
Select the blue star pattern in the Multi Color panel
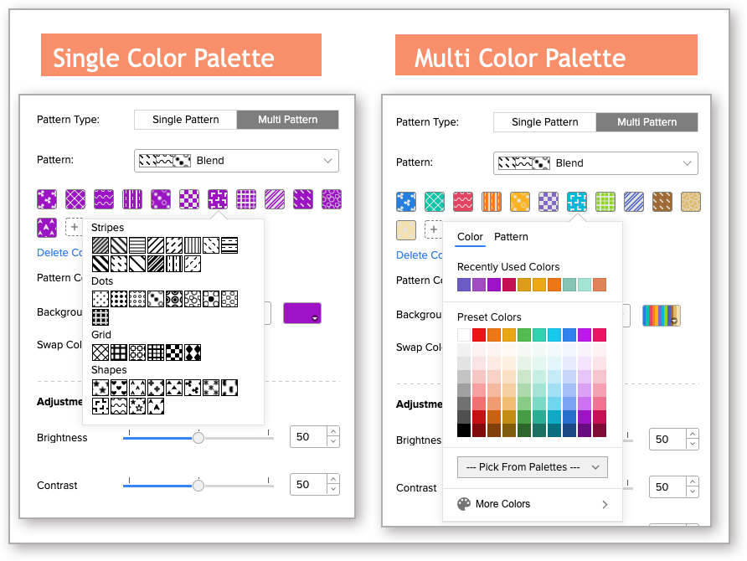406,201
